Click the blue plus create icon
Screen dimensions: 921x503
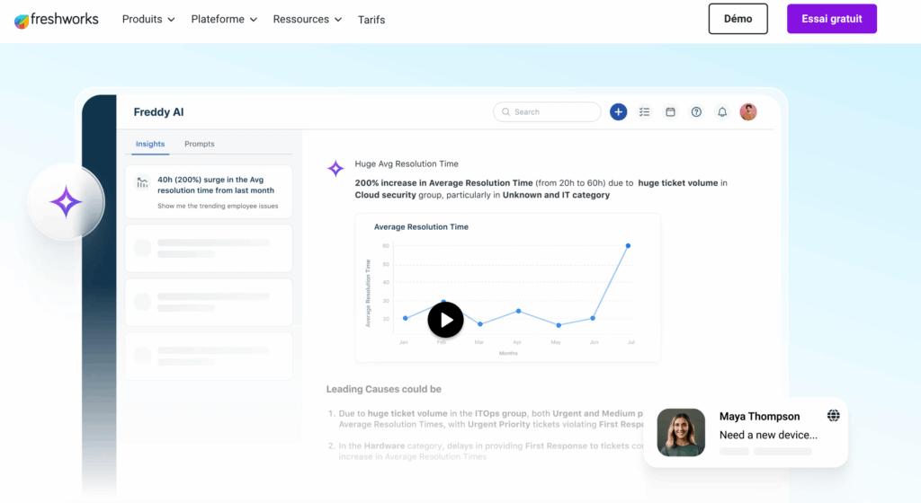(x=618, y=112)
